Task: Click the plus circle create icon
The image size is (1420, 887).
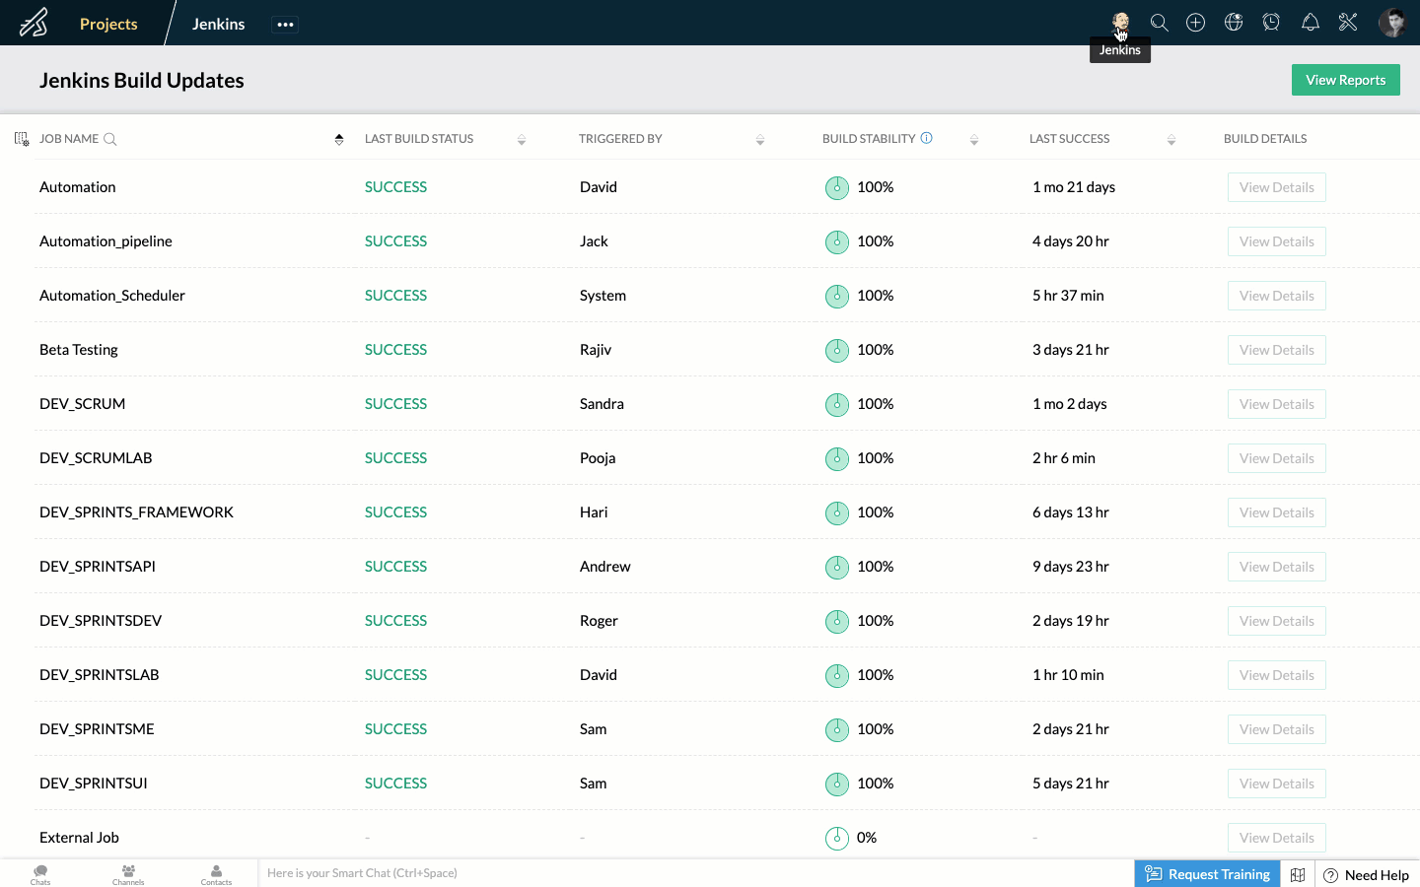Action: pyautogui.click(x=1195, y=23)
